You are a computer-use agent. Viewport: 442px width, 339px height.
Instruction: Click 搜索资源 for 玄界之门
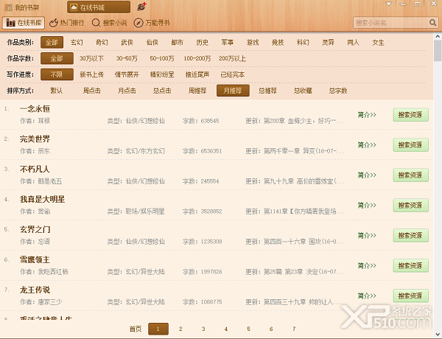pyautogui.click(x=411, y=236)
